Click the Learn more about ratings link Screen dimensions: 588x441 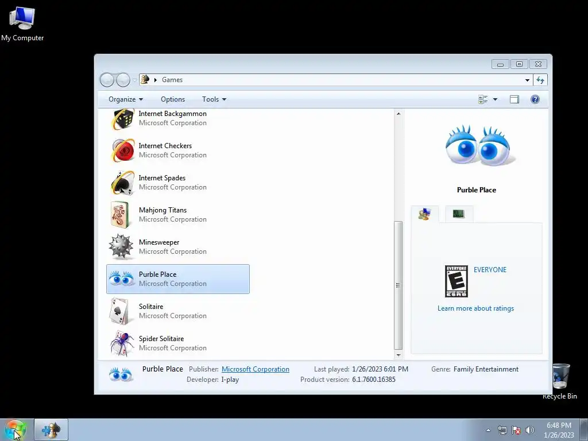click(475, 308)
